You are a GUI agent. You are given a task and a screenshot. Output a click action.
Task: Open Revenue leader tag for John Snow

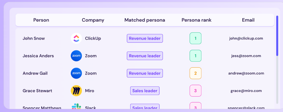click(x=145, y=38)
